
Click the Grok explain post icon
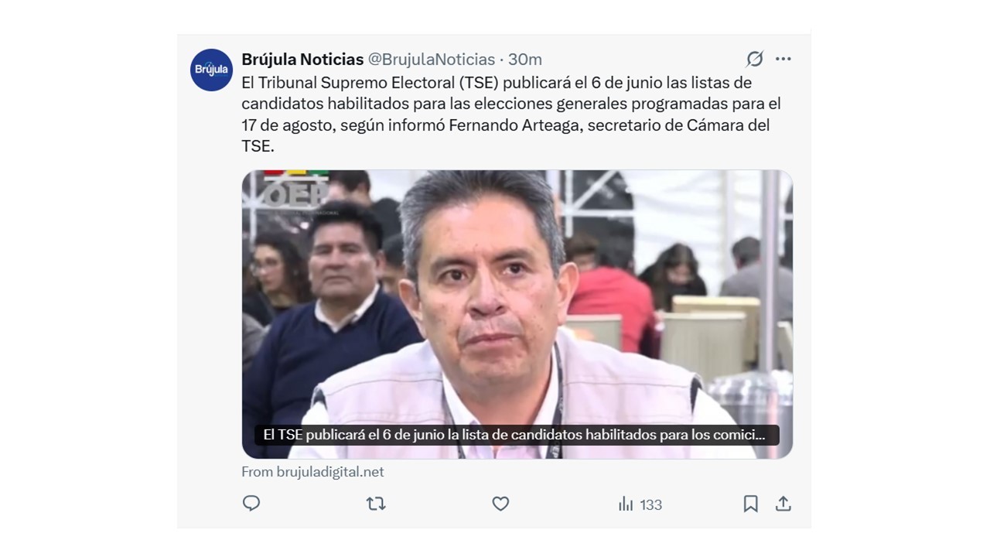[x=754, y=59]
